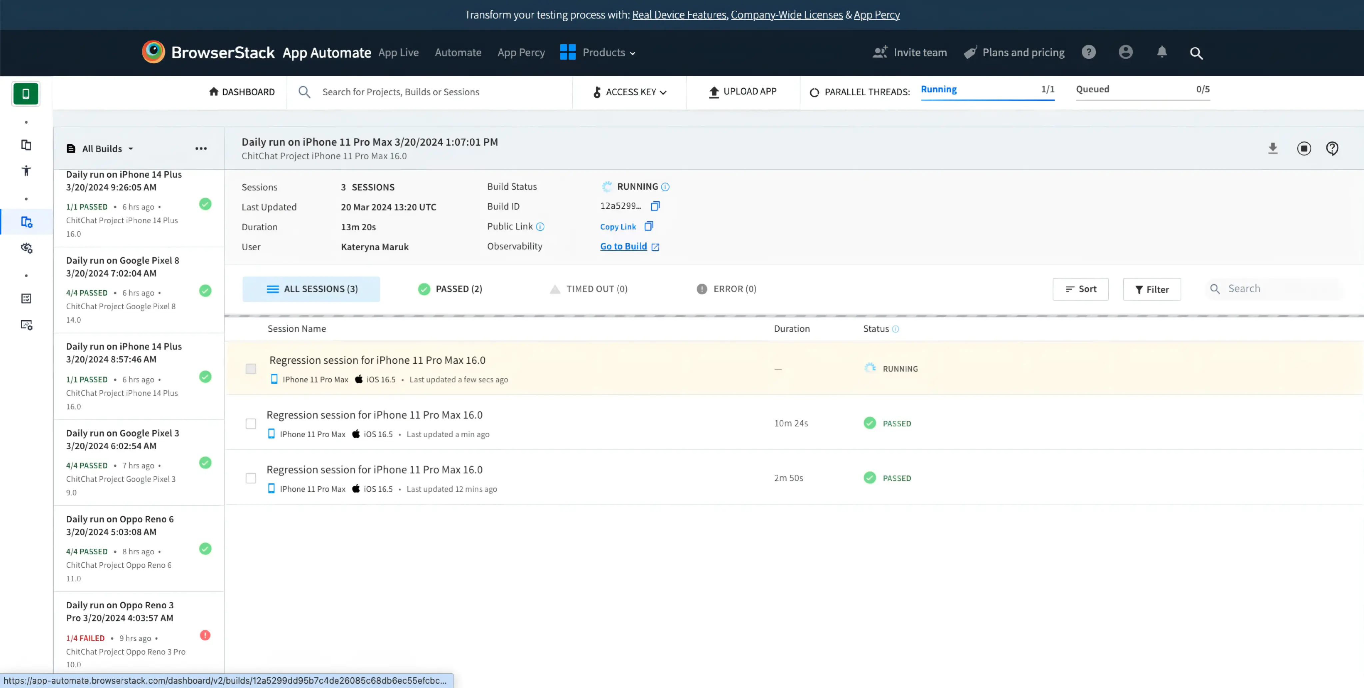
Task: Click the passed check icon for Google Pixel 3 build
Action: click(x=205, y=462)
